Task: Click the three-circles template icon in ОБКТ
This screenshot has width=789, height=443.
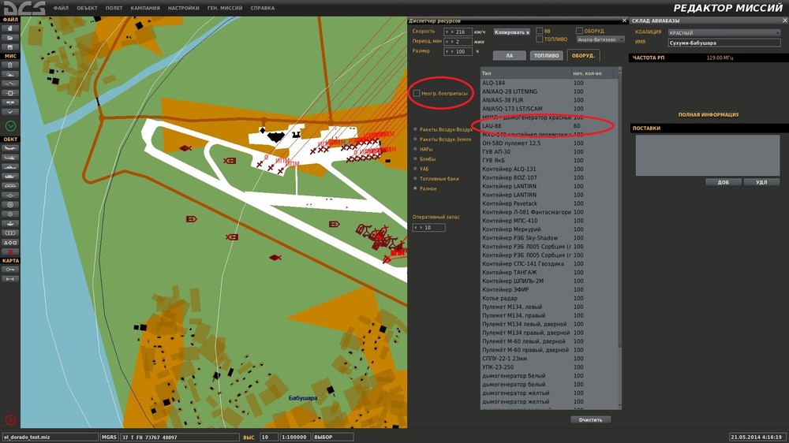Action: (x=10, y=233)
